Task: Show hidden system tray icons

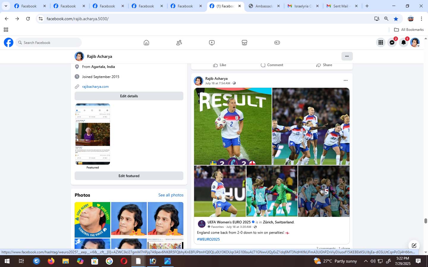Action: point(366,261)
